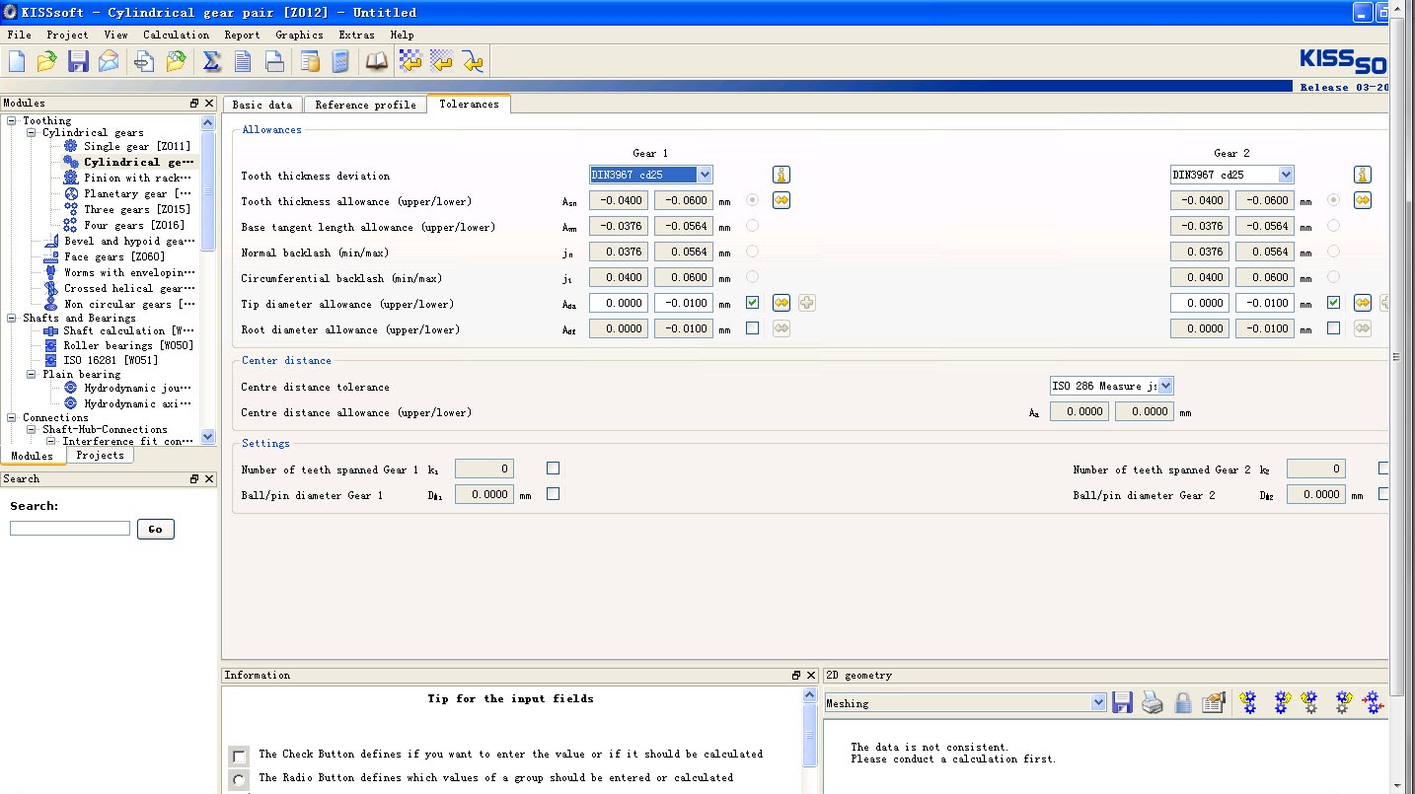
Task: Tick the Ball/pin diameter Gear 1 checkbox
Action: 553,494
